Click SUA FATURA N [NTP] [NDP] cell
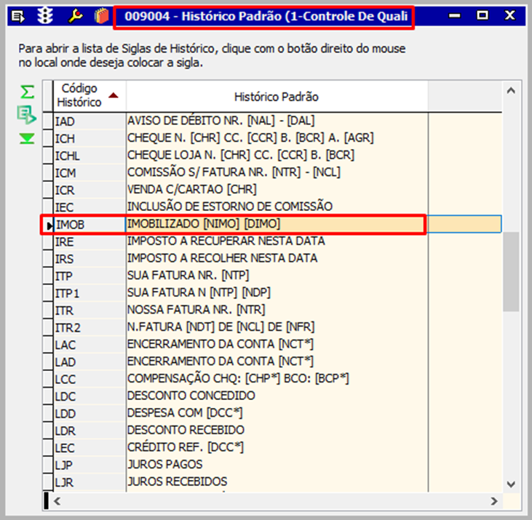The width and height of the screenshot is (532, 520). click(277, 293)
